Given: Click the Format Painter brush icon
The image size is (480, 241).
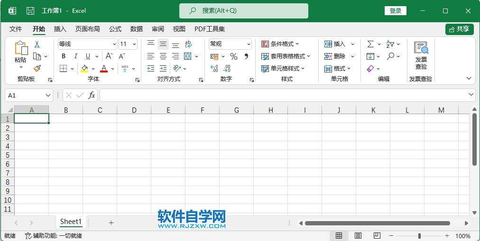Looking at the screenshot, I should 37,69.
